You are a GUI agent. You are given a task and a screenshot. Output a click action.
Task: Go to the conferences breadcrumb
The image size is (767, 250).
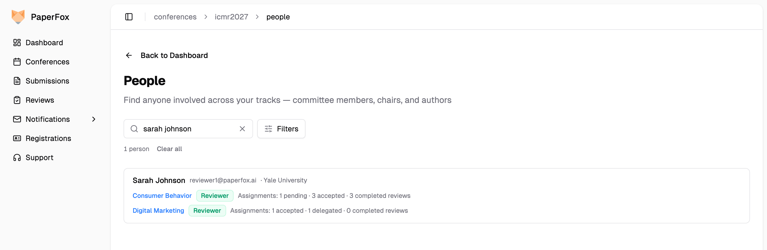point(175,17)
